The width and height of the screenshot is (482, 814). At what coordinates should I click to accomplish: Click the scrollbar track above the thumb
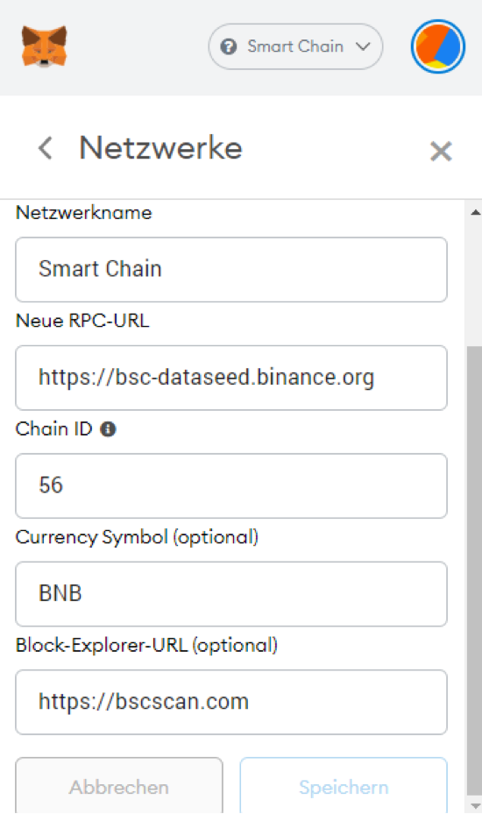click(x=475, y=283)
